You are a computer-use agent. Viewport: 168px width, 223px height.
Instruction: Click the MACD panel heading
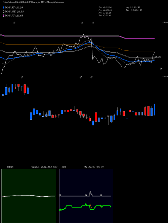(10, 167)
